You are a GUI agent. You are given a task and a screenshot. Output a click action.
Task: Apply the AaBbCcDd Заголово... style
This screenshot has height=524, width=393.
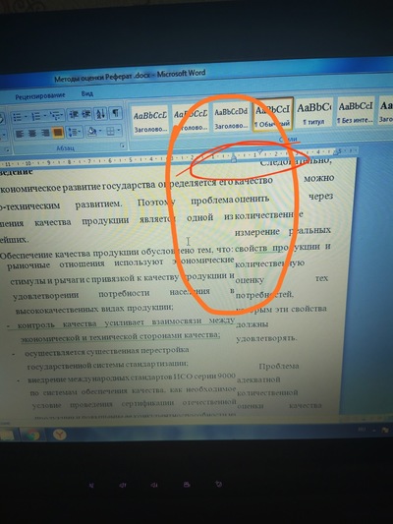tap(231, 118)
